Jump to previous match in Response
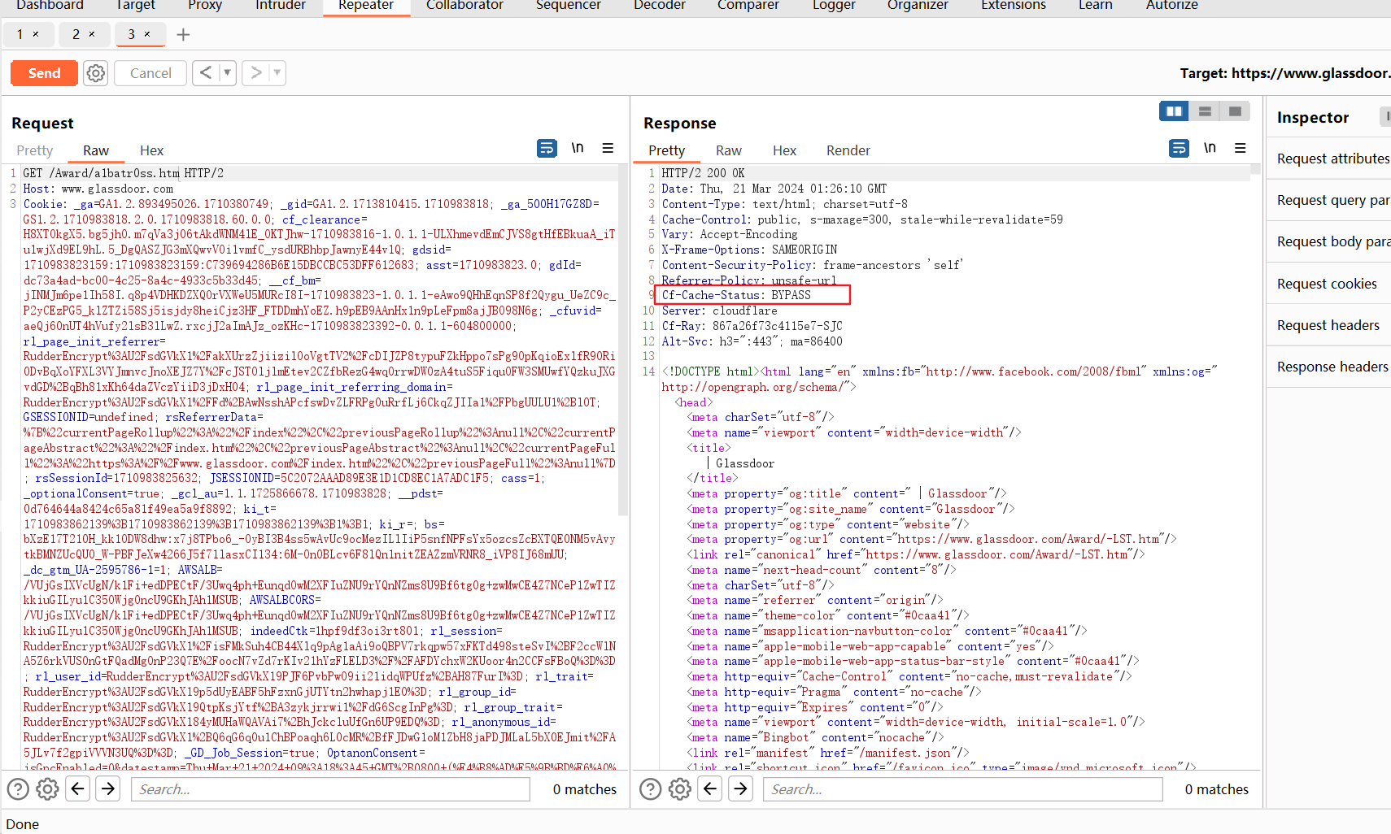 click(710, 788)
